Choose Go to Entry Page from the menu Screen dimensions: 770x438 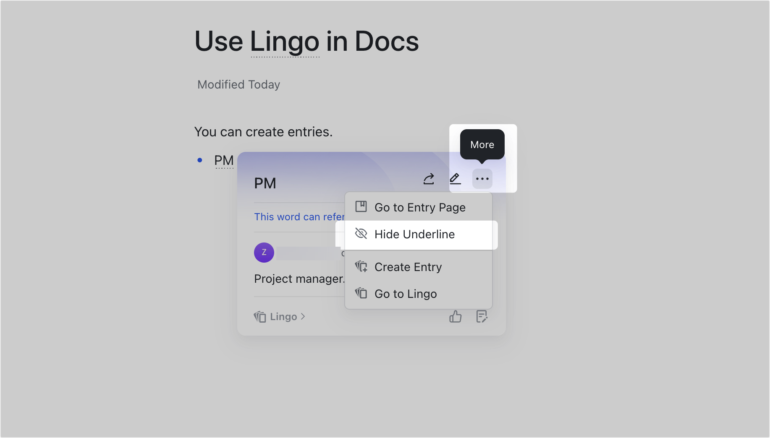pos(420,207)
